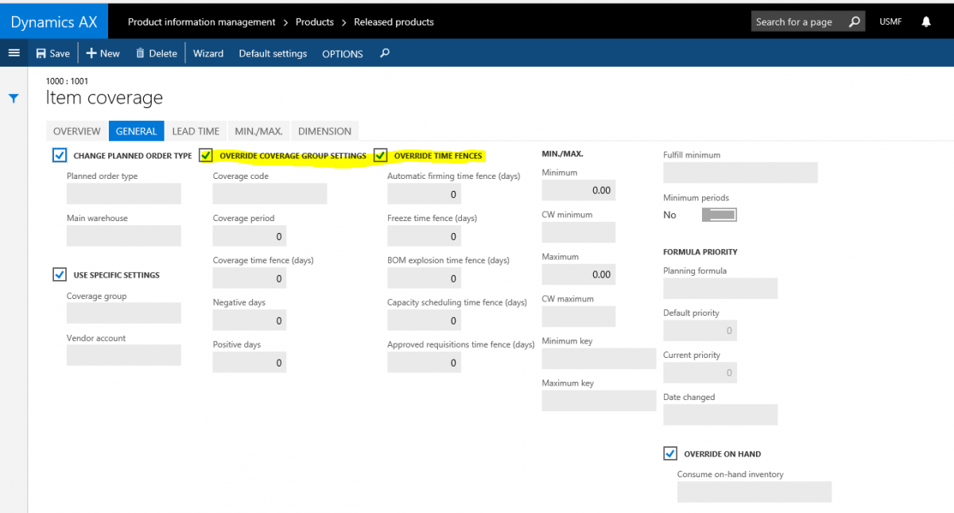Click the CW maximum field

click(579, 317)
